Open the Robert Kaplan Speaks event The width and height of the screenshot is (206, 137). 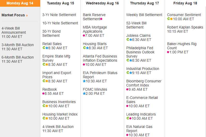coord(185,27)
